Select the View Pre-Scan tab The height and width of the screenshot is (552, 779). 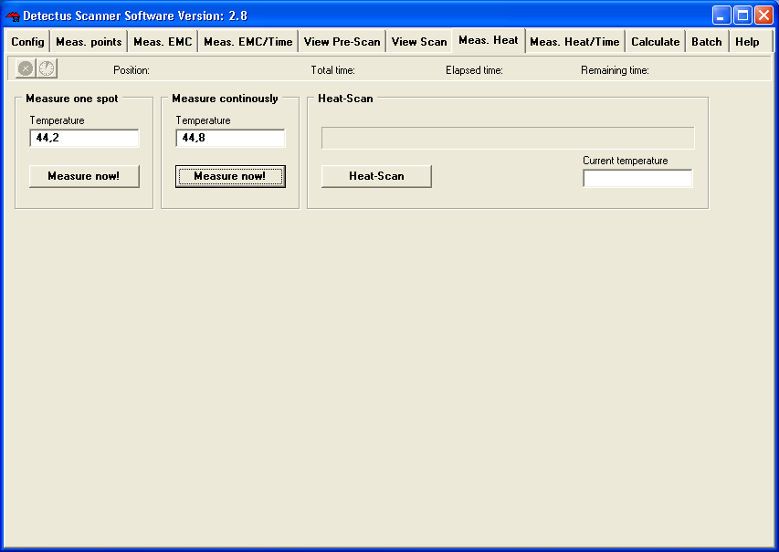[x=342, y=42]
